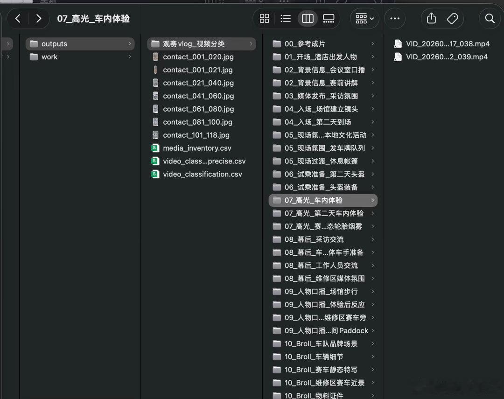Switch to list view

tap(286, 19)
